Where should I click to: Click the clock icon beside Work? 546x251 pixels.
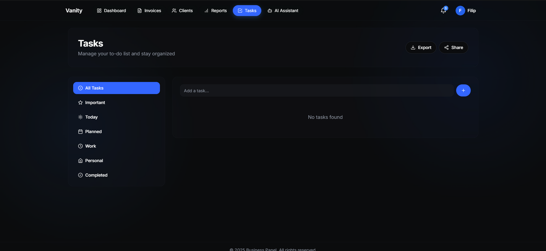[80, 146]
